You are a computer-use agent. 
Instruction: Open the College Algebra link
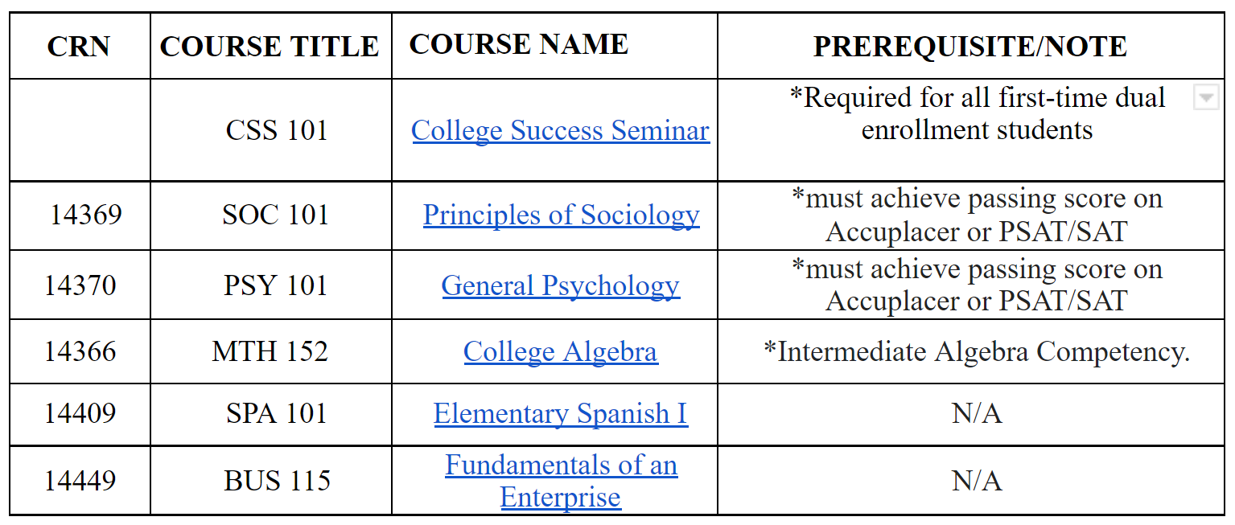[561, 351]
